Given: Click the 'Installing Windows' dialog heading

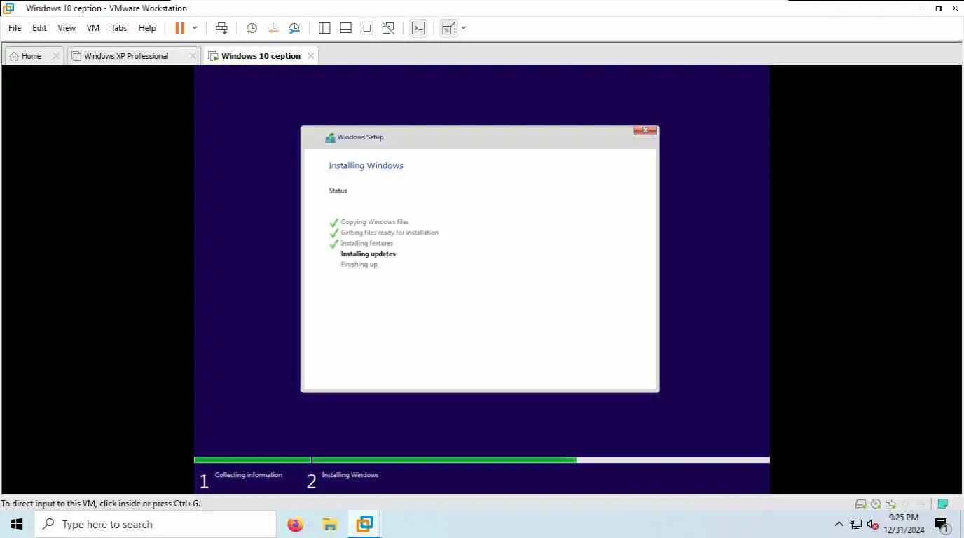Looking at the screenshot, I should coord(366,166).
